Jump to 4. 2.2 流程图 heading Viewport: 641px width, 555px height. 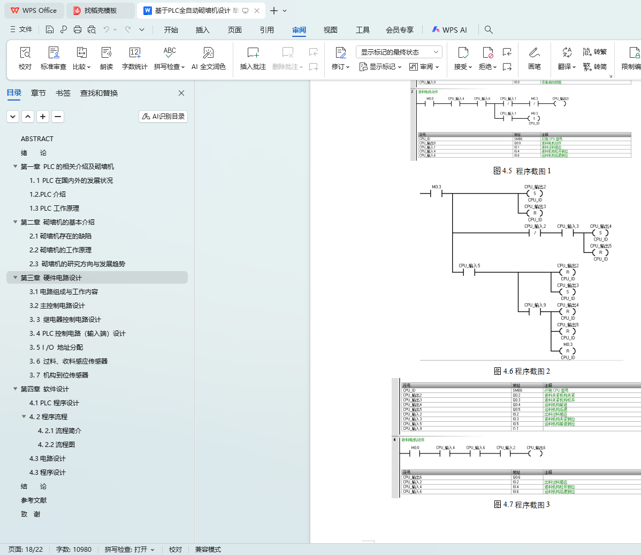click(x=56, y=444)
